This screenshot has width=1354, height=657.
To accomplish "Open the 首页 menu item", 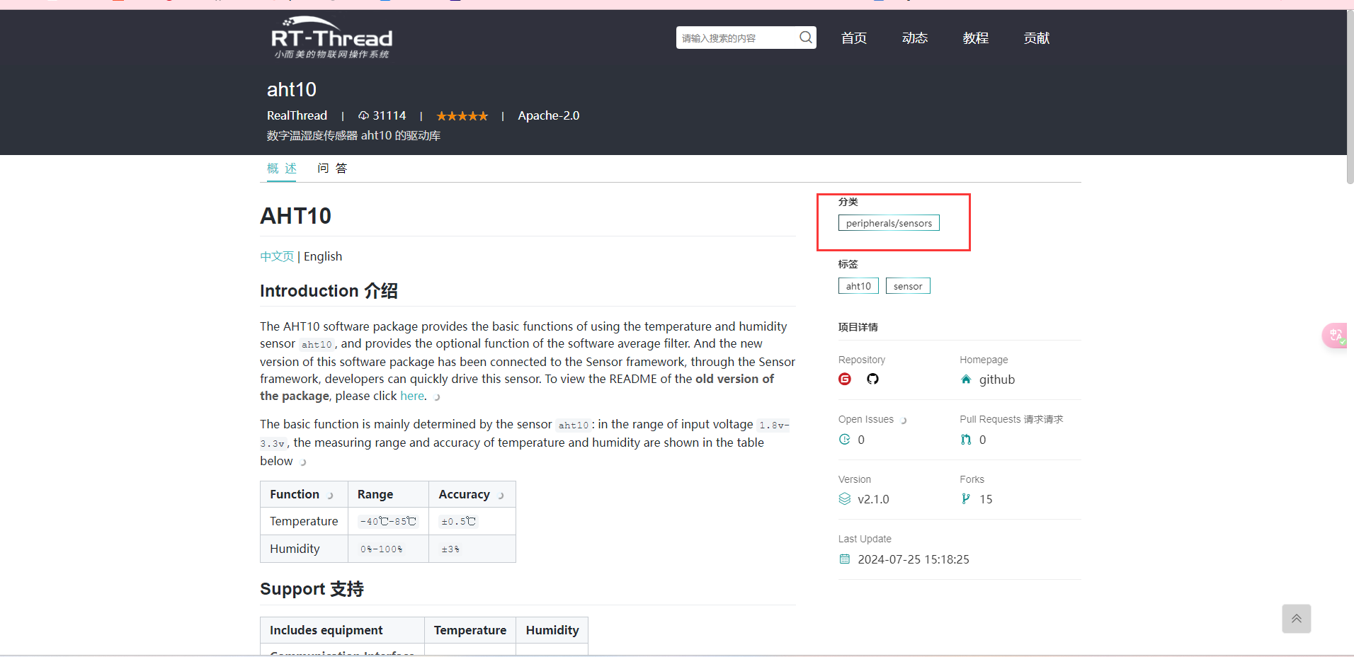I will click(x=854, y=38).
